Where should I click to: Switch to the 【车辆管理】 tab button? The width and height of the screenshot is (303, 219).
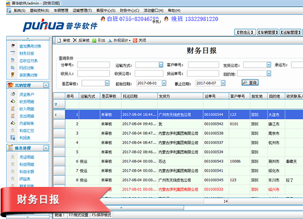pos(268,32)
